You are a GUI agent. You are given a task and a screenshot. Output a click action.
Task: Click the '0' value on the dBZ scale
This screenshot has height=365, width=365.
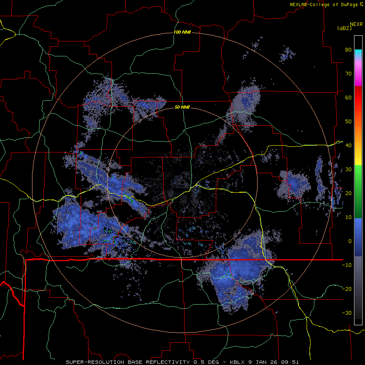tap(350, 241)
